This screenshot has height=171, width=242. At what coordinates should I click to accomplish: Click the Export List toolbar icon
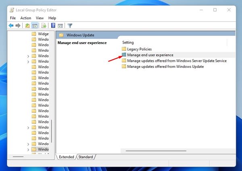[x=44, y=25]
